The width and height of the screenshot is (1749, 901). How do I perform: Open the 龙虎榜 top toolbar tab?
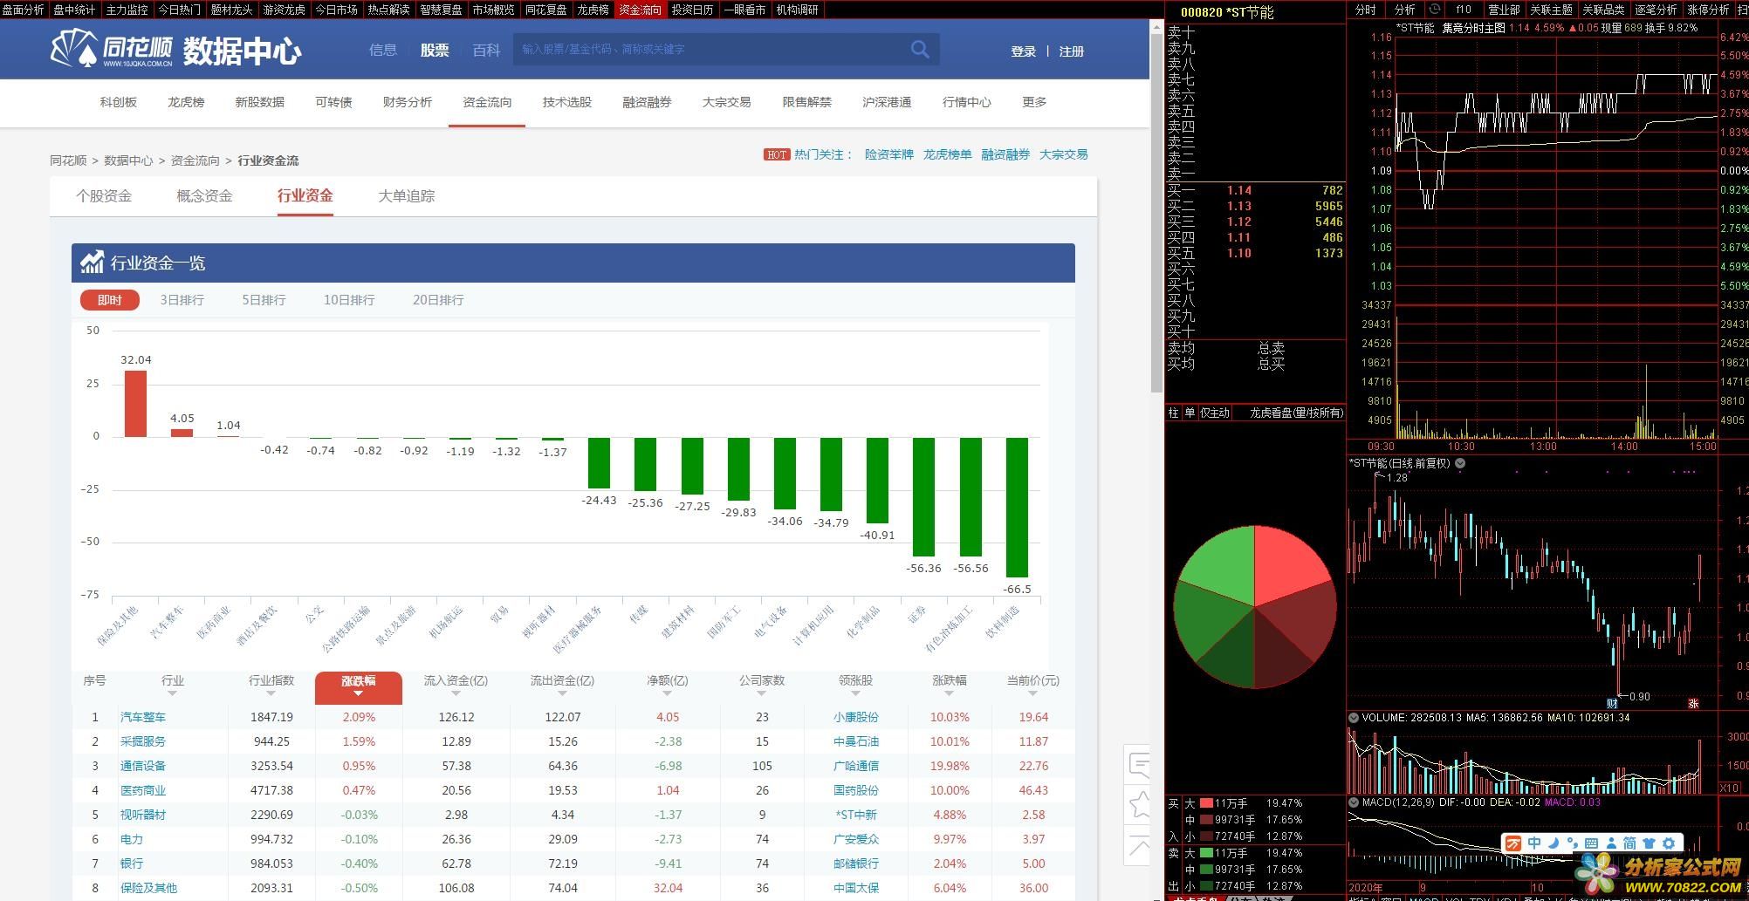pyautogui.click(x=593, y=10)
